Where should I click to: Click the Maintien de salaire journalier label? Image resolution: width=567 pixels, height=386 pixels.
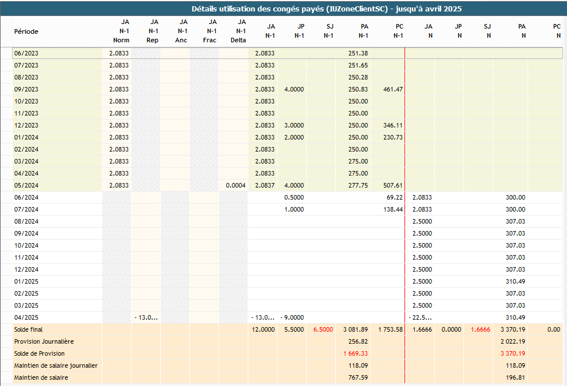click(55, 365)
